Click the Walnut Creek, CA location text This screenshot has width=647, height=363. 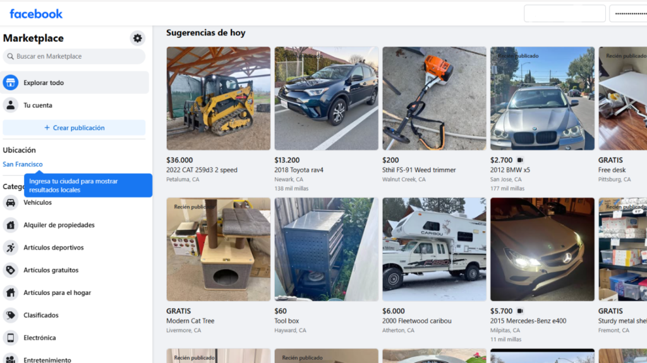pyautogui.click(x=404, y=180)
